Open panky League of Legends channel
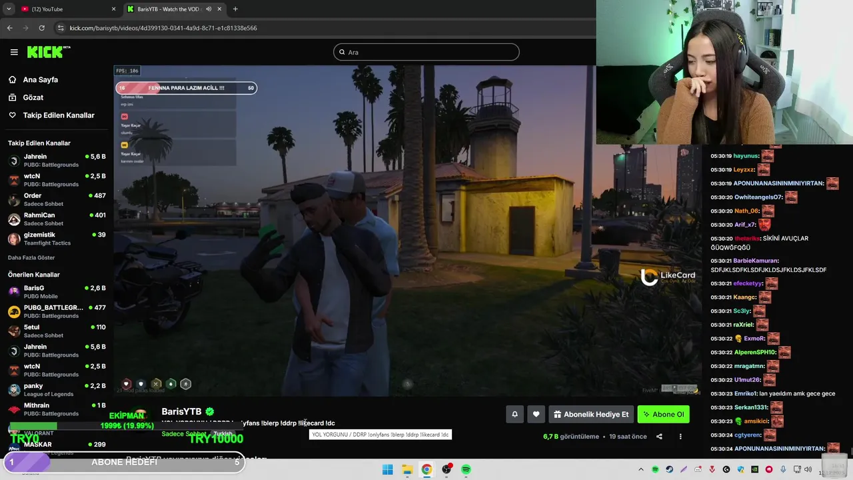 57,390
